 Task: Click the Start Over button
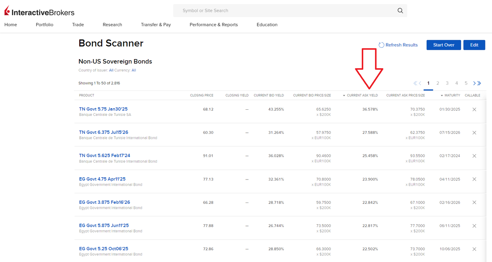pos(444,45)
